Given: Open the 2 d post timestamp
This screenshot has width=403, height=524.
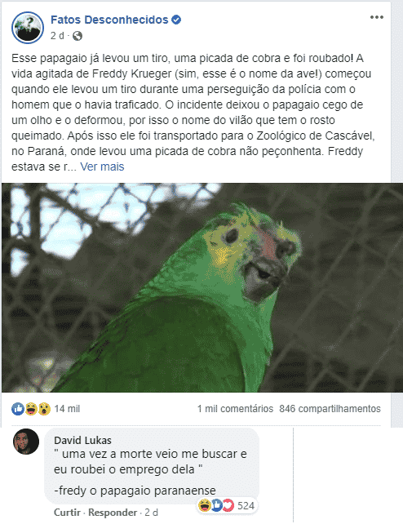Looking at the screenshot, I should pyautogui.click(x=57, y=36).
